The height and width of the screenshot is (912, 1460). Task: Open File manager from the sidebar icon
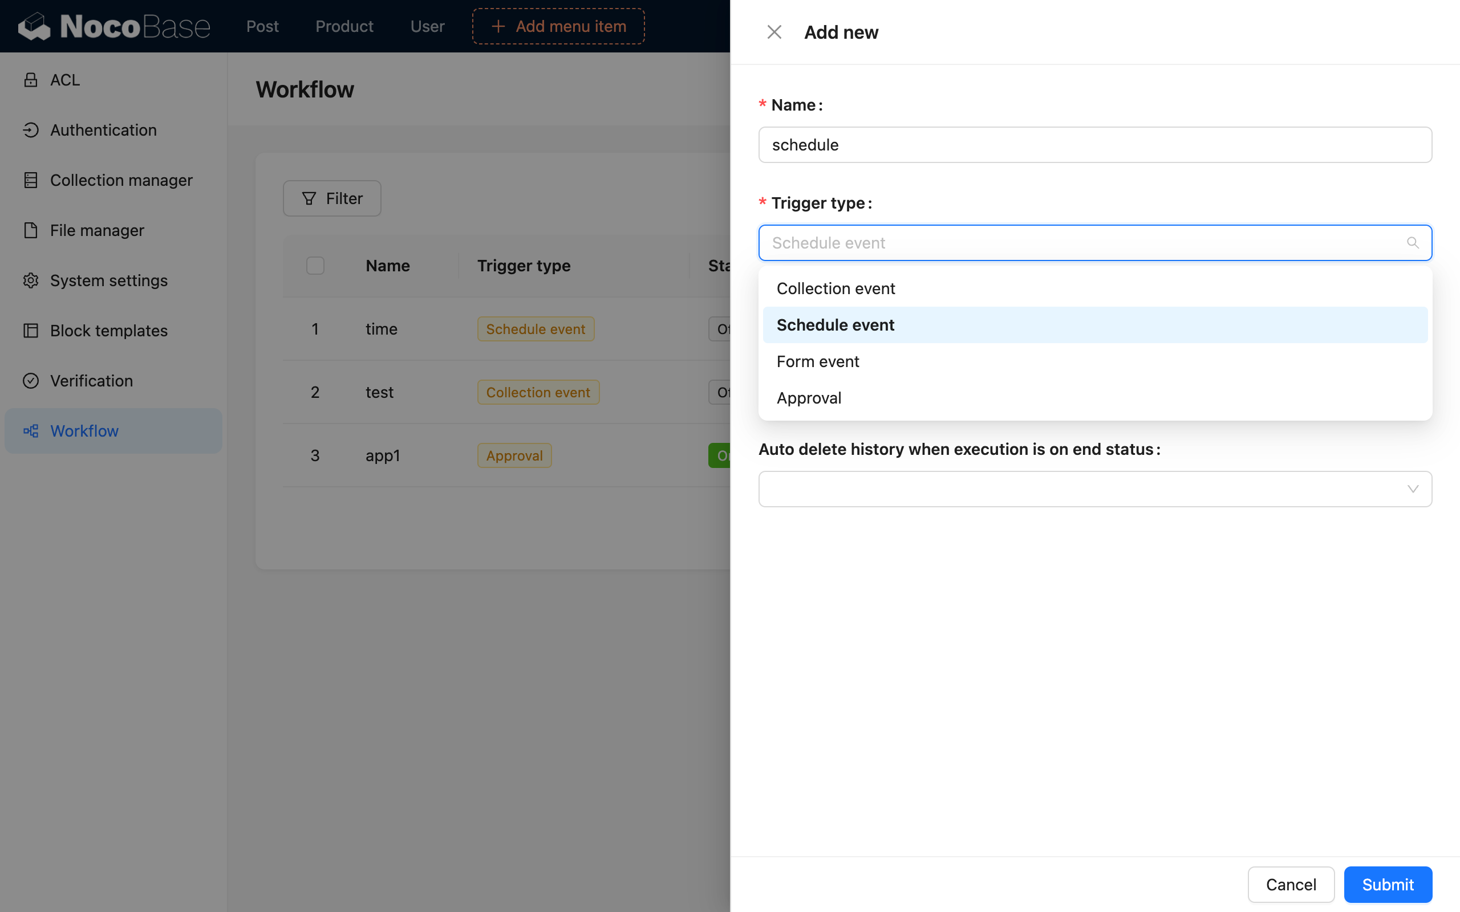point(31,230)
